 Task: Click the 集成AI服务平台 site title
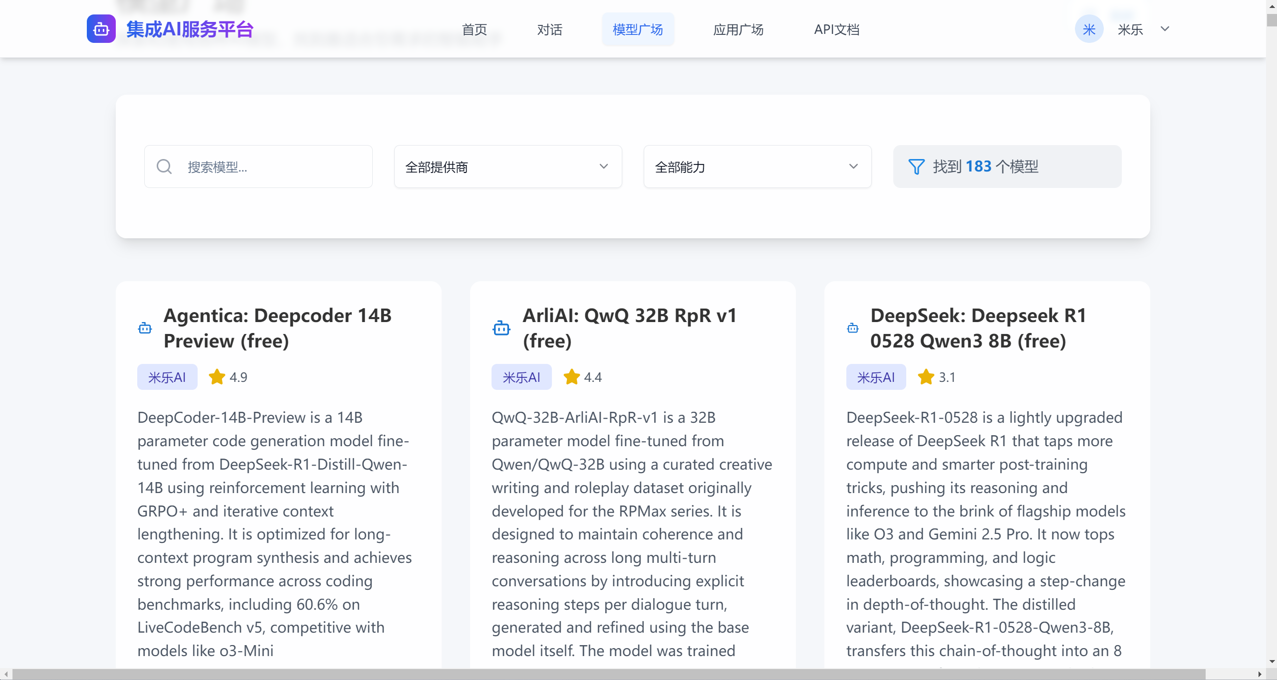[x=190, y=29]
